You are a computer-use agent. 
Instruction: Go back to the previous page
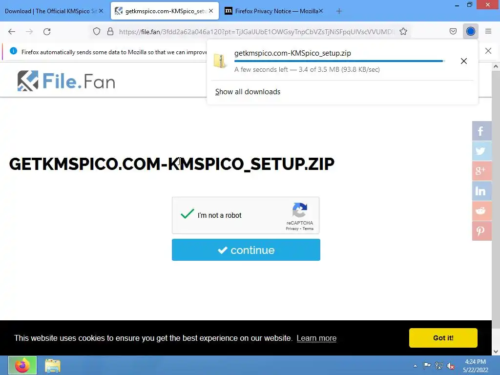12,32
